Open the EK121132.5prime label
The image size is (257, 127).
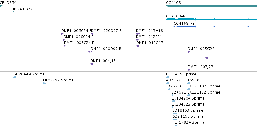click(x=204, y=92)
